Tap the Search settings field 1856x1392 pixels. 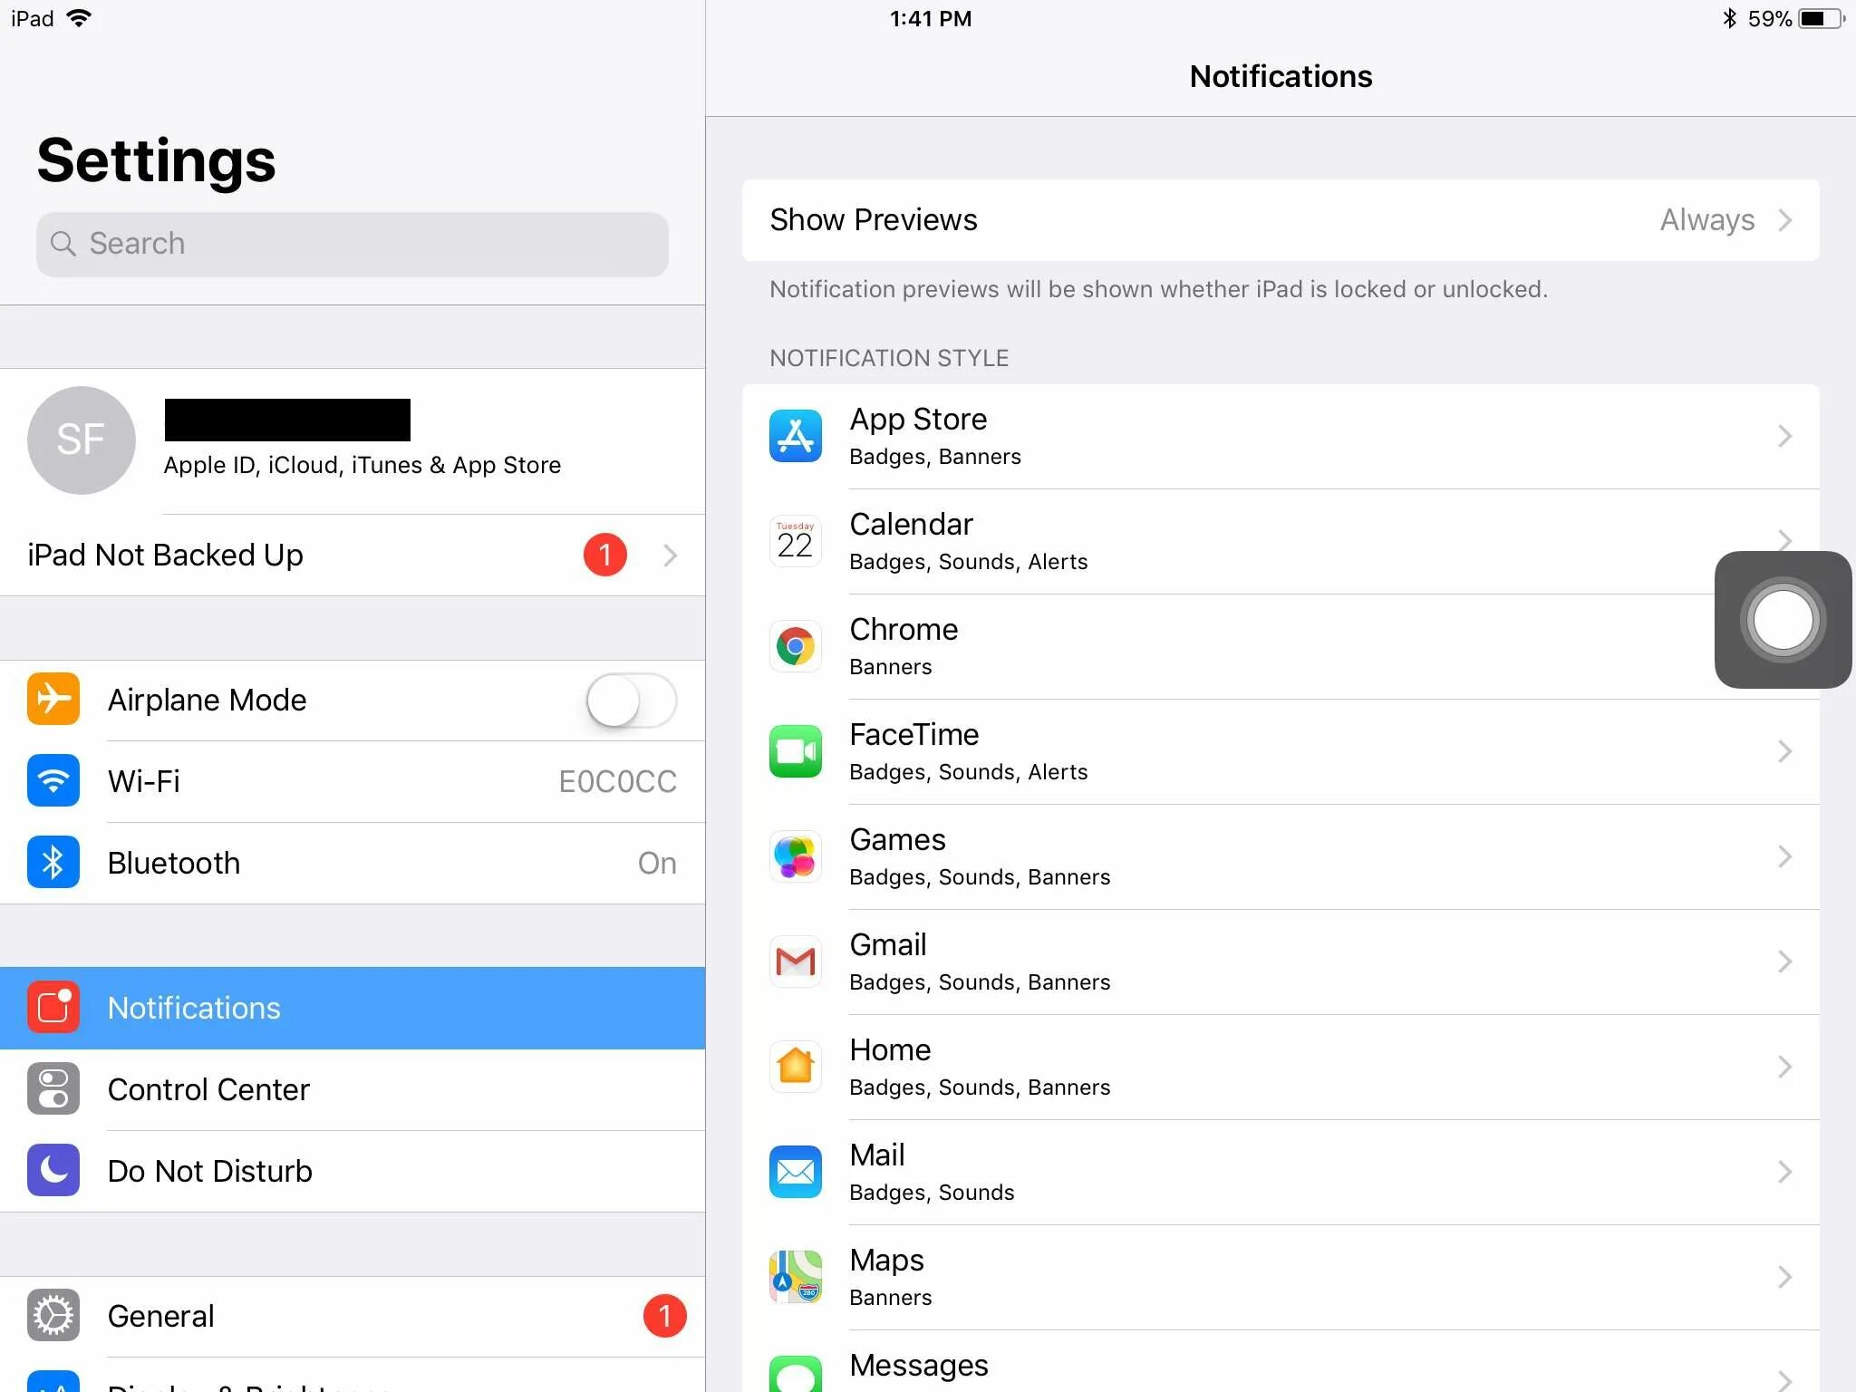353,243
